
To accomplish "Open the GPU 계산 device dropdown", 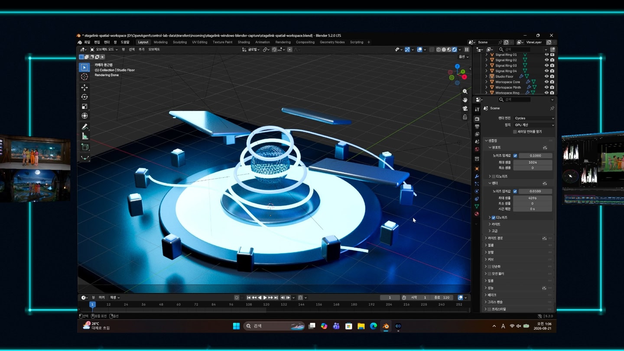I will 534,125.
